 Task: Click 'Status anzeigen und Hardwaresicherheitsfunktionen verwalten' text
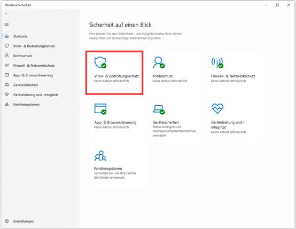[x=174, y=131]
